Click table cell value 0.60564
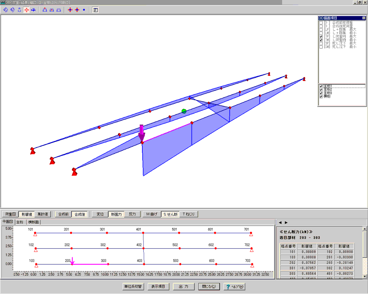Viewport: 368px width, 294px height. click(x=307, y=274)
